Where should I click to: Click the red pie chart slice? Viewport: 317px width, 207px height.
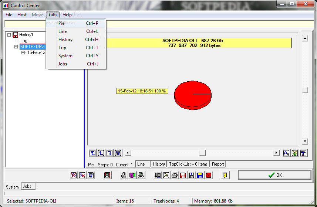193,95
